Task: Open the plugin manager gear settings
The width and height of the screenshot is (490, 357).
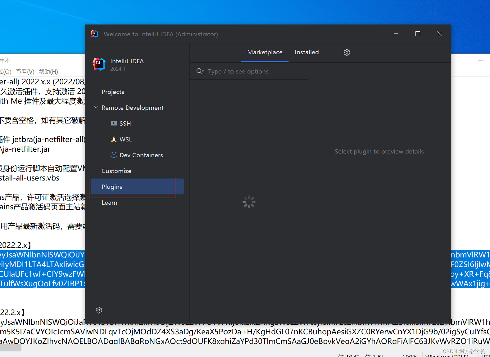Action: [347, 52]
